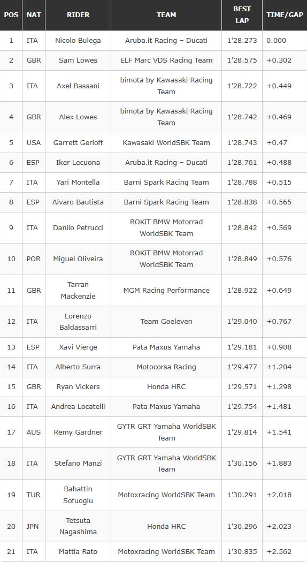The height and width of the screenshot is (562, 307).
Task: Select Garrett Gerloff's best lap 1'28.743
Action: (242, 143)
